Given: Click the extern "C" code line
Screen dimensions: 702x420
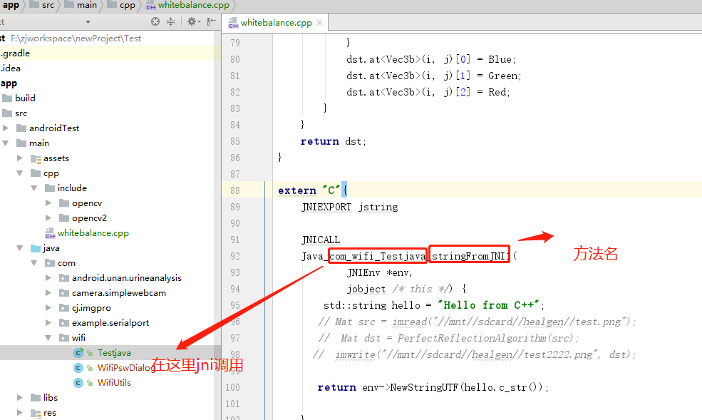Looking at the screenshot, I should coord(313,190).
